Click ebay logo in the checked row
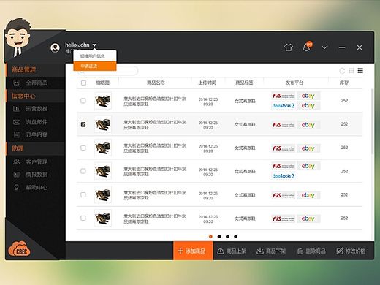Image resolution: width=380 pixels, height=285 pixels. pyautogui.click(x=308, y=125)
